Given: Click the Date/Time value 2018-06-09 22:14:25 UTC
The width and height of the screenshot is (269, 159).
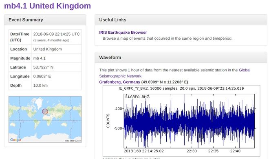Looking at the screenshot, I should pos(56,34).
